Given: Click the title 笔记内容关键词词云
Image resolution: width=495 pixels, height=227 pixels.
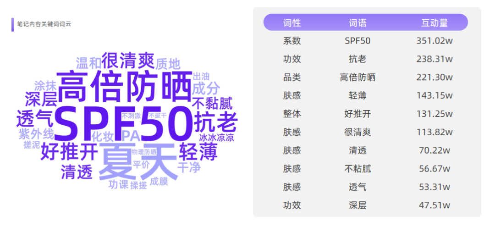Looking at the screenshot, I should pos(44,24).
